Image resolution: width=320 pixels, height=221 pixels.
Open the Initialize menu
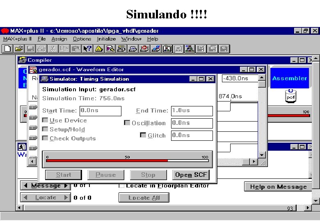106,39
